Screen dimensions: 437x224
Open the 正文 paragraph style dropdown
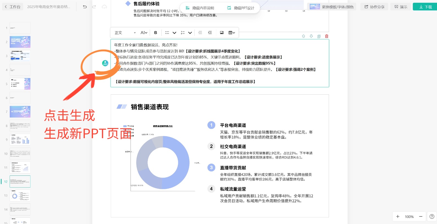(x=125, y=33)
